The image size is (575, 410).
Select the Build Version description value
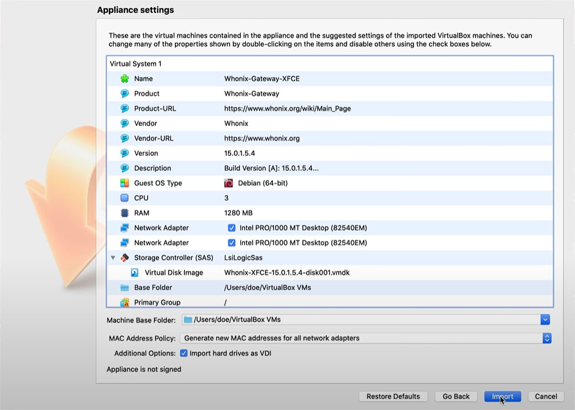(272, 168)
